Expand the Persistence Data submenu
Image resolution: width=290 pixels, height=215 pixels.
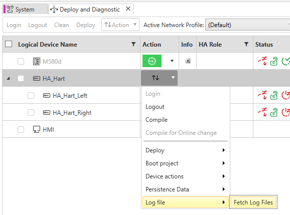[186, 189]
